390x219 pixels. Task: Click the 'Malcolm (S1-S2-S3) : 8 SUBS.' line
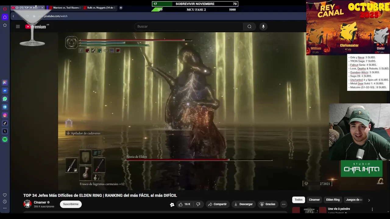[367, 87]
